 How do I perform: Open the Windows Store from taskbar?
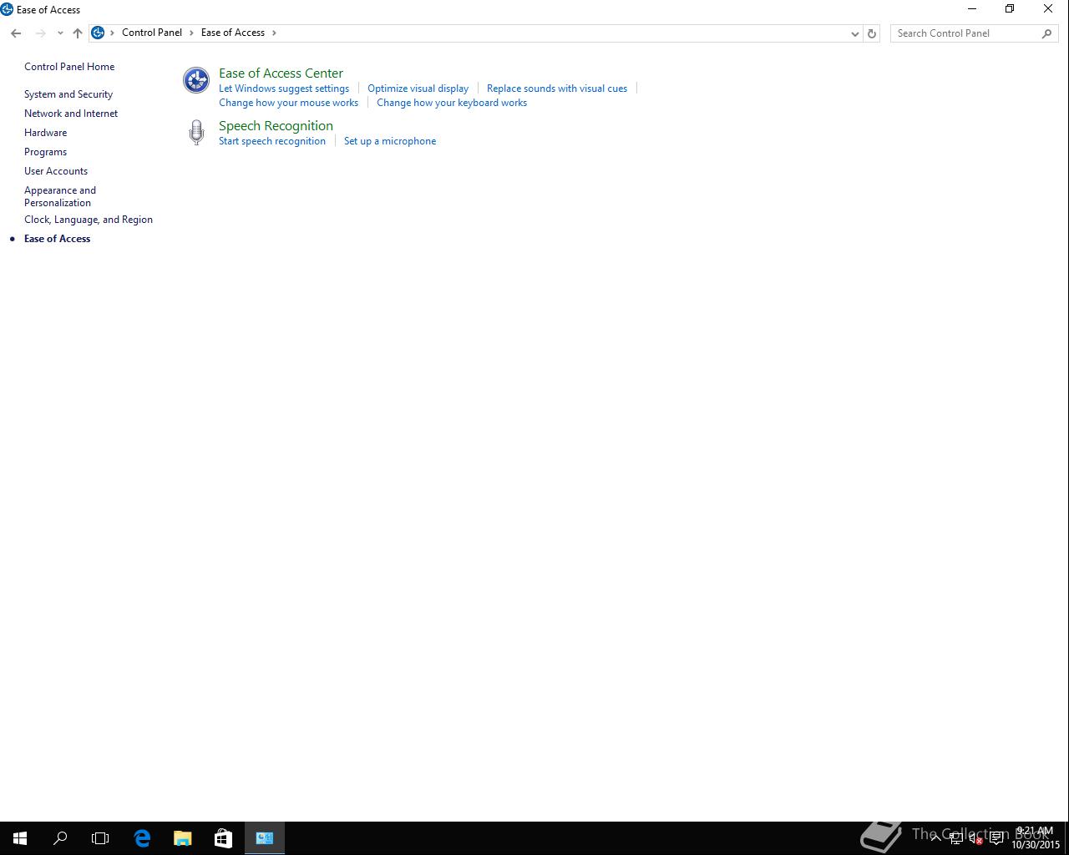point(223,838)
